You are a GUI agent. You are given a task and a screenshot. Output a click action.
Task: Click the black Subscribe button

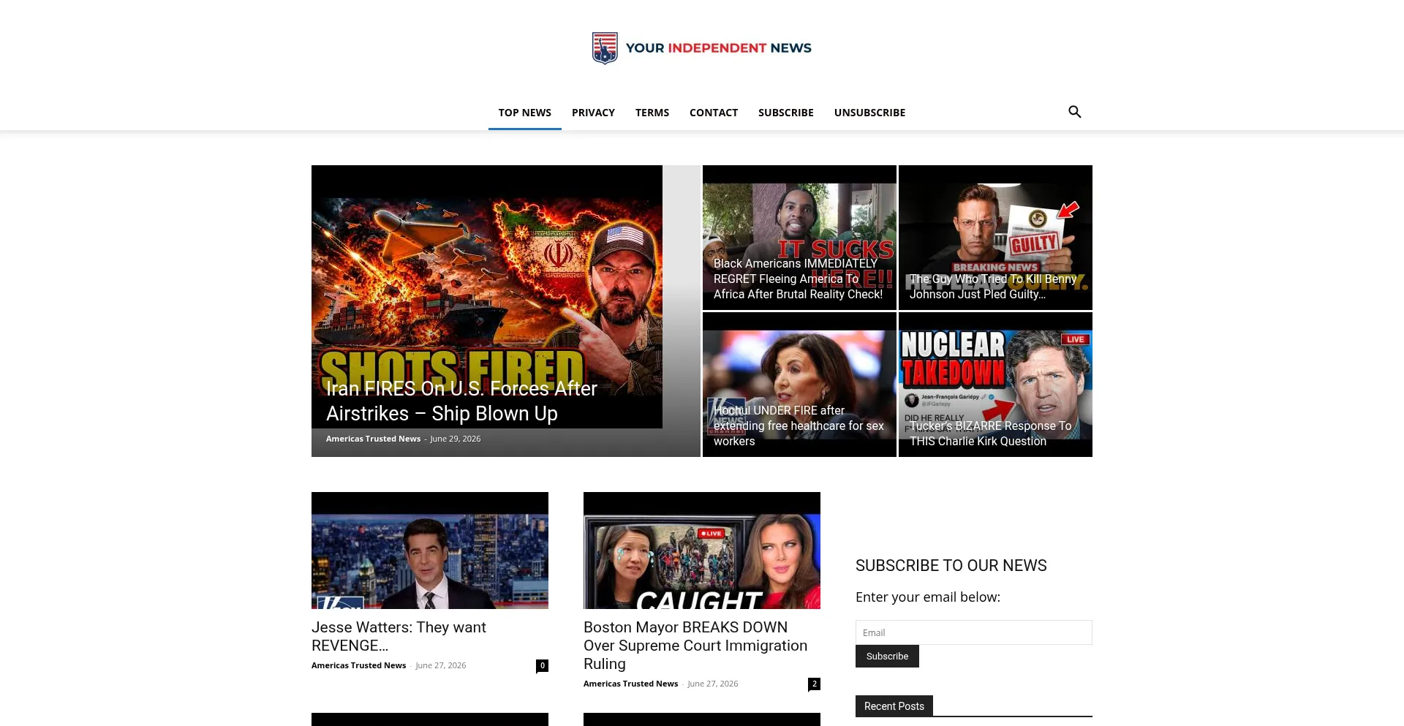point(887,656)
